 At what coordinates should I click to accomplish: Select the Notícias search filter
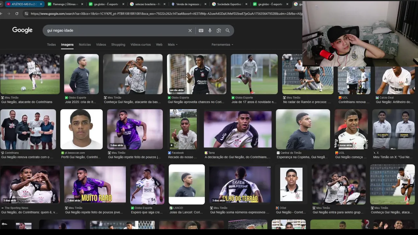[x=85, y=45]
